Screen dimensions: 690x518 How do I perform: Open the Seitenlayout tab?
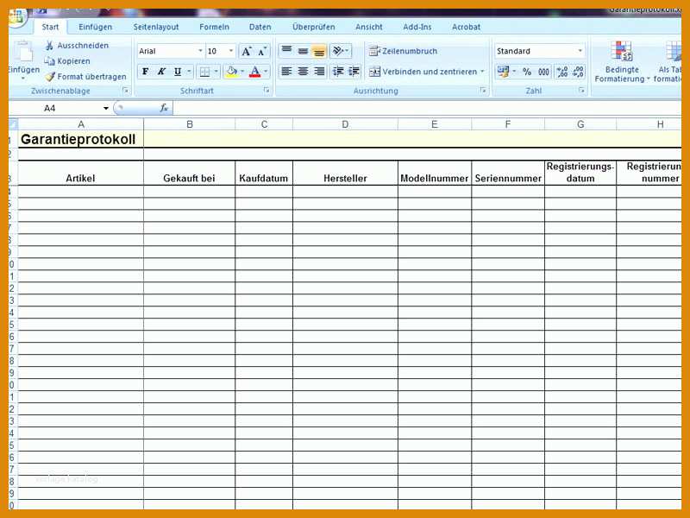156,28
